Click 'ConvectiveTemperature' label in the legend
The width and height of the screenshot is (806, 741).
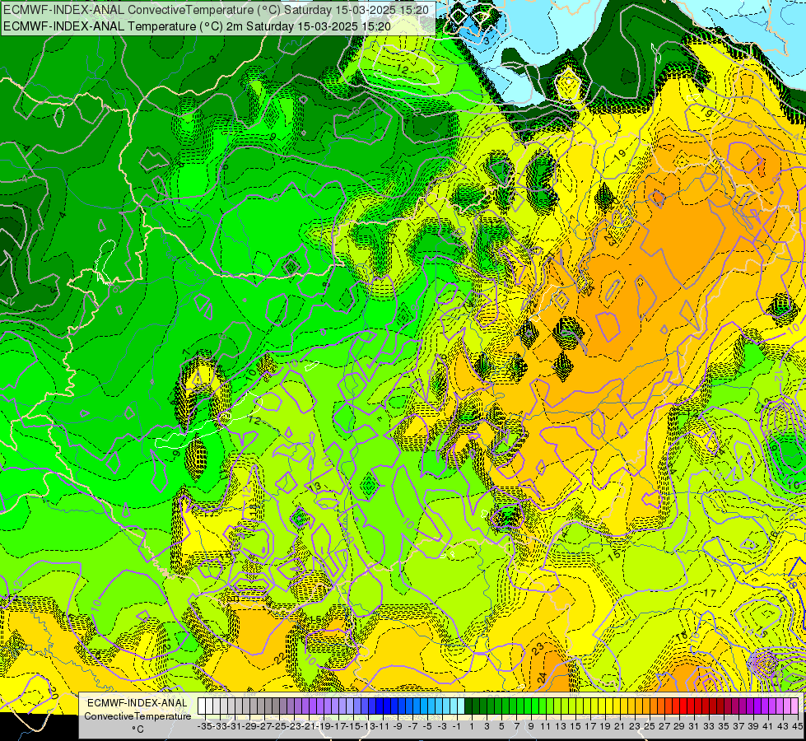[x=137, y=715]
